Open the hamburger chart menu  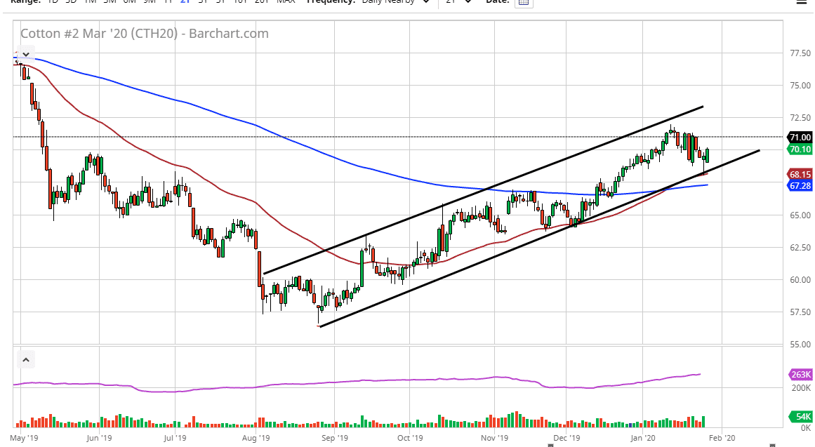coord(802,2)
